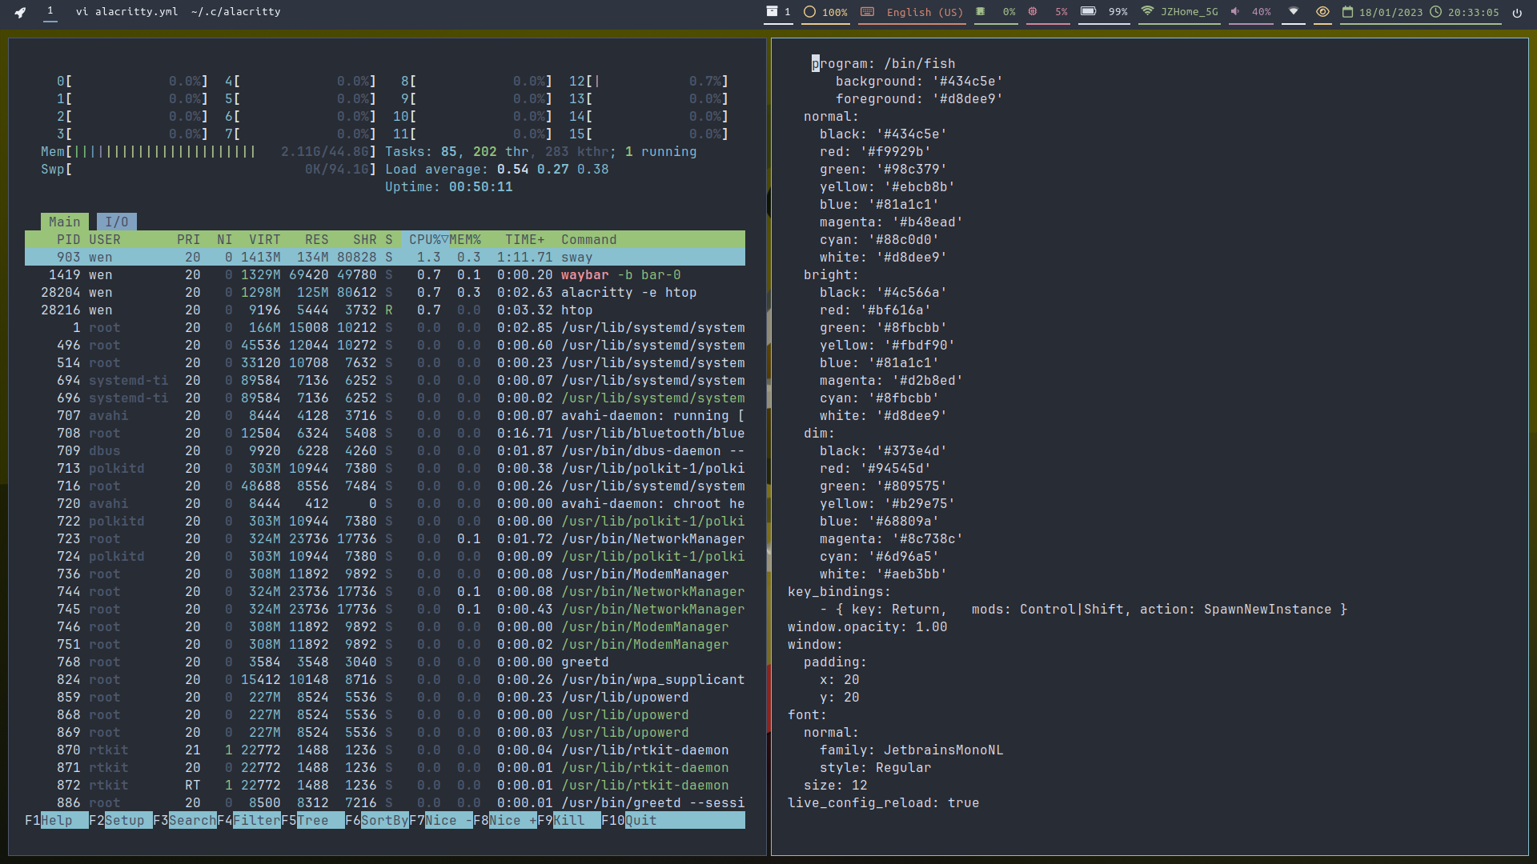
Task: Click the 'key_bindings:' line in vi
Action: [840, 591]
